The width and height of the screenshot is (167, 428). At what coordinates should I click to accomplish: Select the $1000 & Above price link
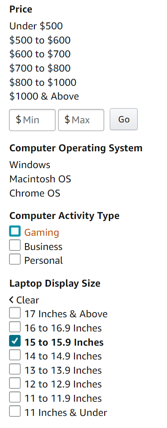click(44, 97)
